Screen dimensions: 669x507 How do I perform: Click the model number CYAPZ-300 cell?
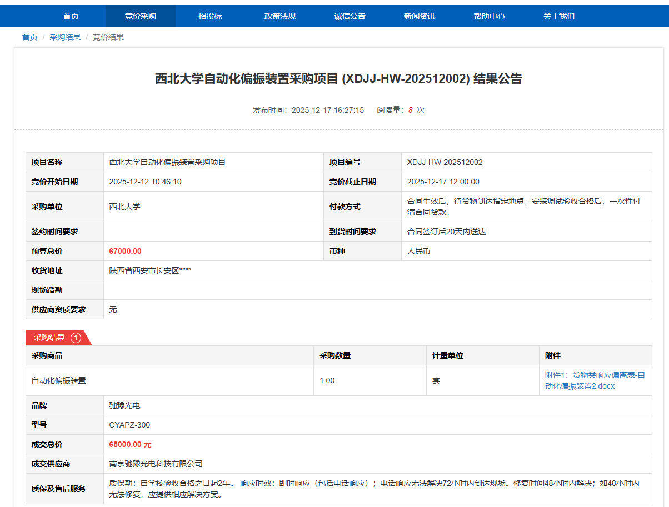129,425
